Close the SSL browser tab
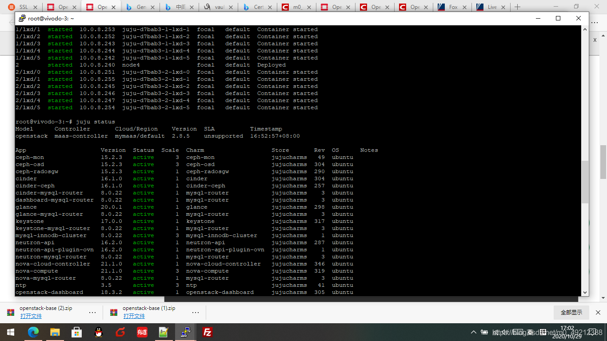 click(x=36, y=7)
